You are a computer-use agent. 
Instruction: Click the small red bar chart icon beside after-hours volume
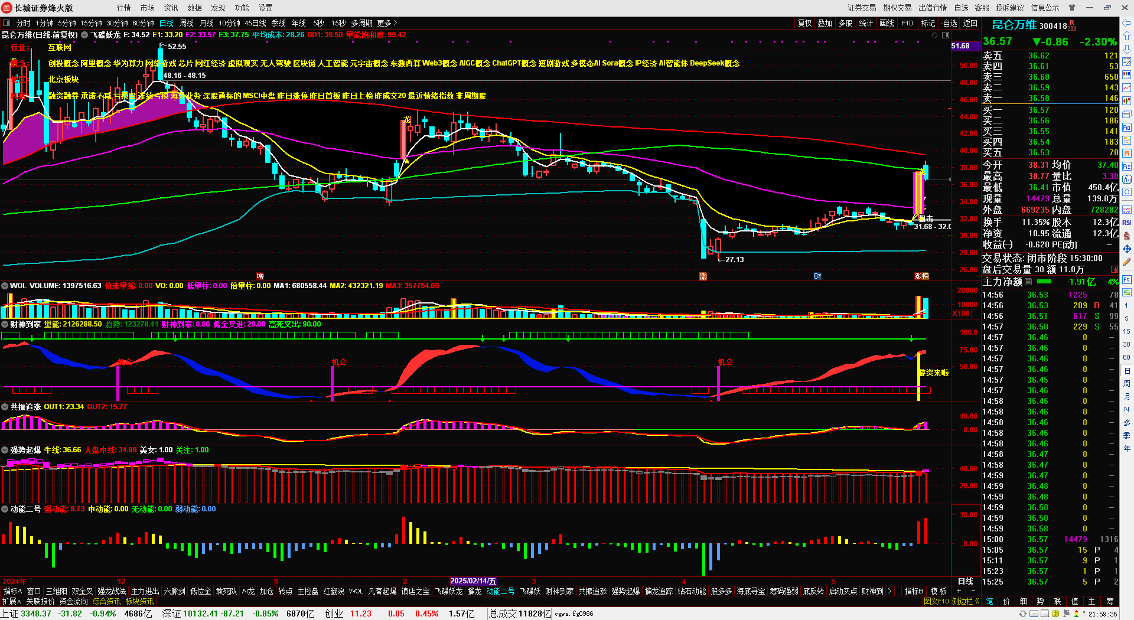[x=1115, y=269]
